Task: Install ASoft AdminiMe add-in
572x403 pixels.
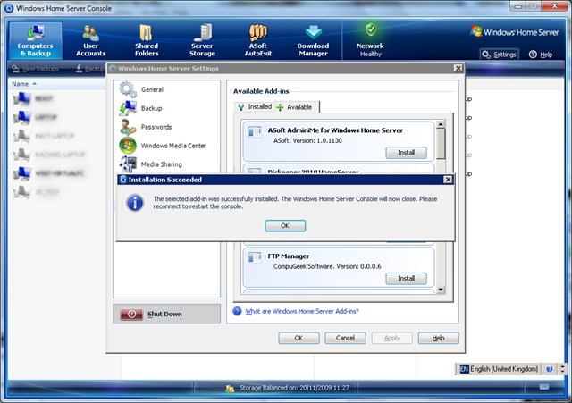Action: pyautogui.click(x=406, y=153)
